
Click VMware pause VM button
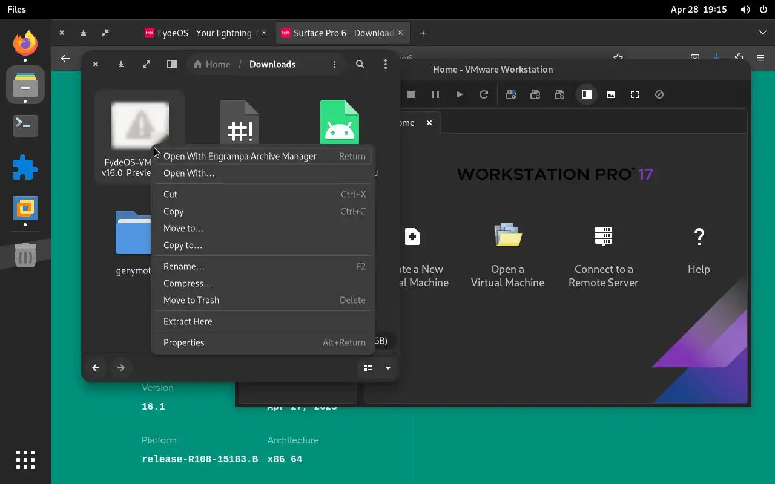(435, 94)
